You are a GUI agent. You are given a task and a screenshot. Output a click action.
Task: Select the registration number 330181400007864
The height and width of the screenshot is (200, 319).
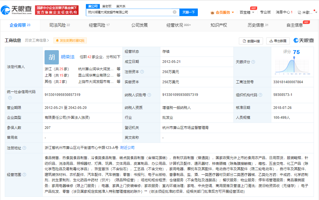pyautogui.click(x=288, y=82)
